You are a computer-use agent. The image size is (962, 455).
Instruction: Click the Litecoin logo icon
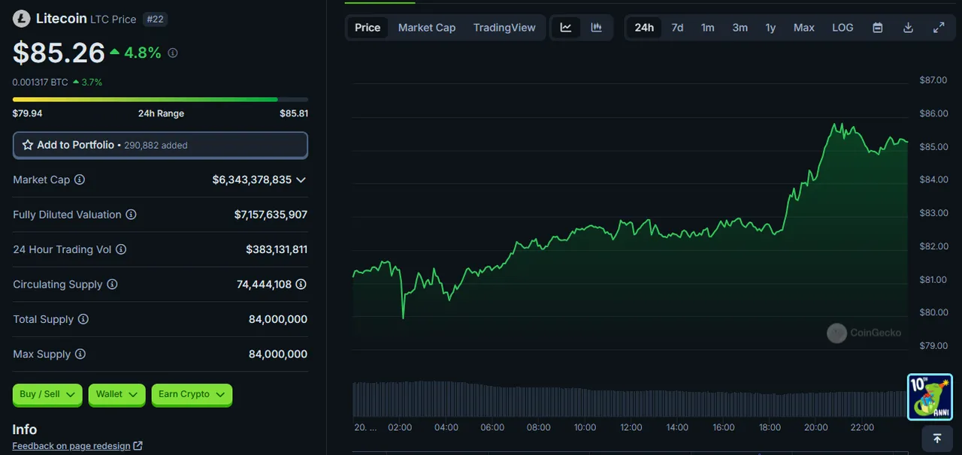[21, 19]
